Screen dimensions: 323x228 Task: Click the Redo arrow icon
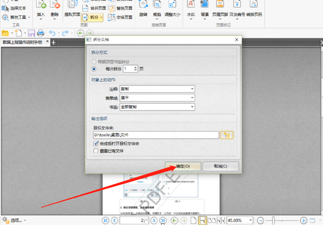click(x=65, y=33)
